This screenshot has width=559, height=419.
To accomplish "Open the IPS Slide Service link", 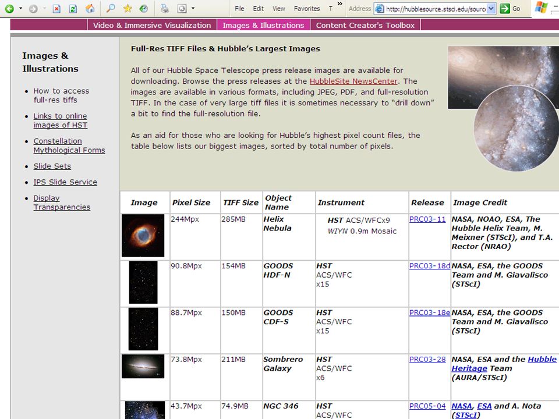I will pos(65,182).
